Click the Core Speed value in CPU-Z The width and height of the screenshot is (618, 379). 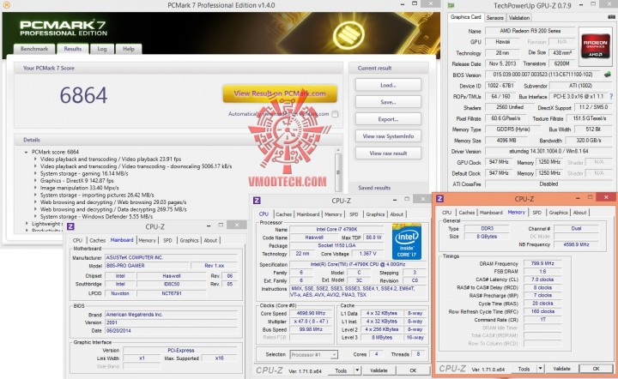[312, 313]
